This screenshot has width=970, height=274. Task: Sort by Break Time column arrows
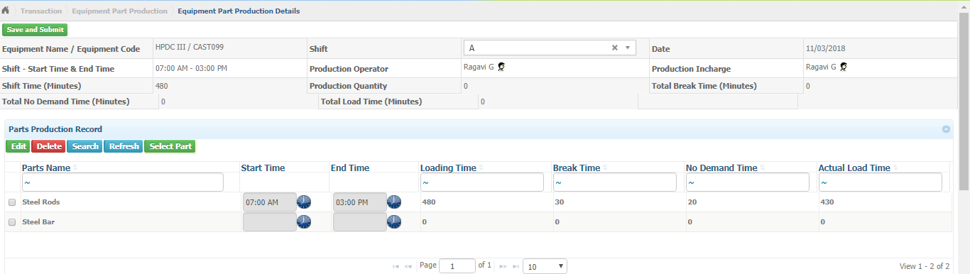[x=606, y=168]
